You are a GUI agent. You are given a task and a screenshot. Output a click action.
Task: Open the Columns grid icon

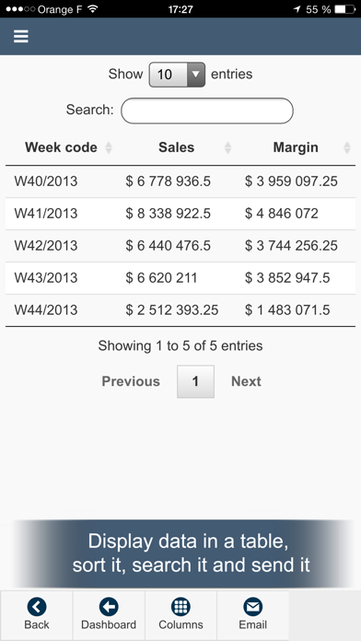pos(180,607)
